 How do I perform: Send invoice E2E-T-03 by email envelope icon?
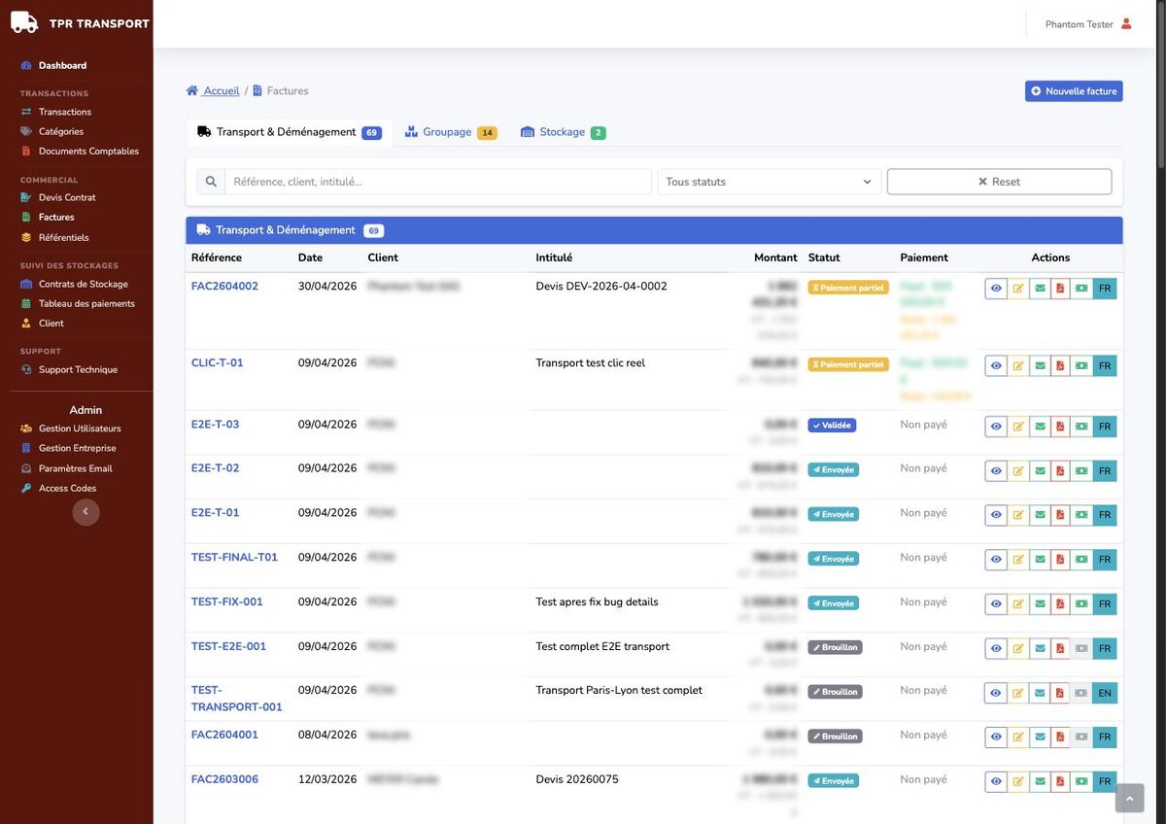1040,427
